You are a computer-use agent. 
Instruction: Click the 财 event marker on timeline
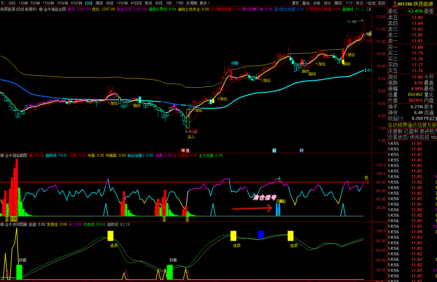[302, 150]
